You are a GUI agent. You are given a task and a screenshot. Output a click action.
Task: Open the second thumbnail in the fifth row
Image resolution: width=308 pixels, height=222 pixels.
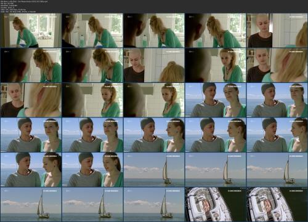pyautogui.click(x=92, y=170)
